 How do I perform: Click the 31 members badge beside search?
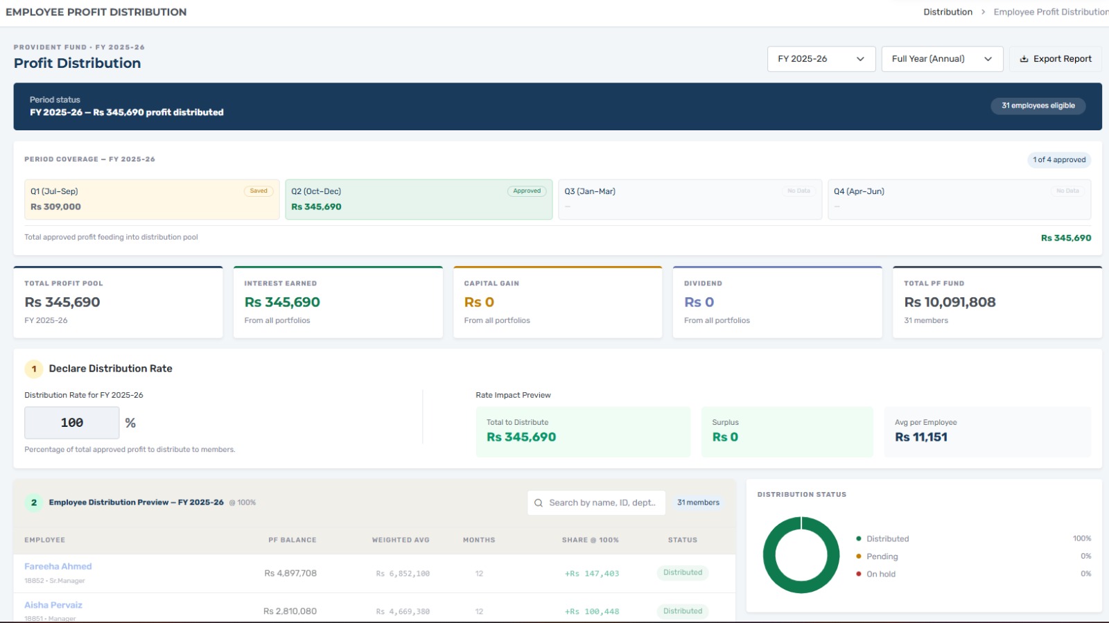coord(698,503)
